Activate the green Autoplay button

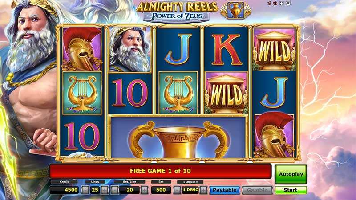coord(291,174)
